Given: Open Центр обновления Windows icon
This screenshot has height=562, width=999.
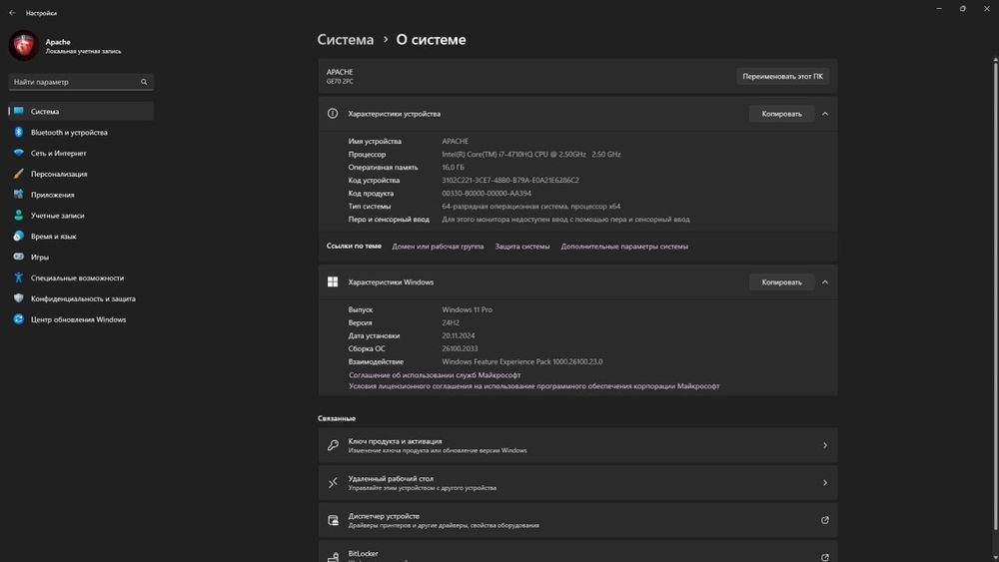Looking at the screenshot, I should (x=19, y=319).
